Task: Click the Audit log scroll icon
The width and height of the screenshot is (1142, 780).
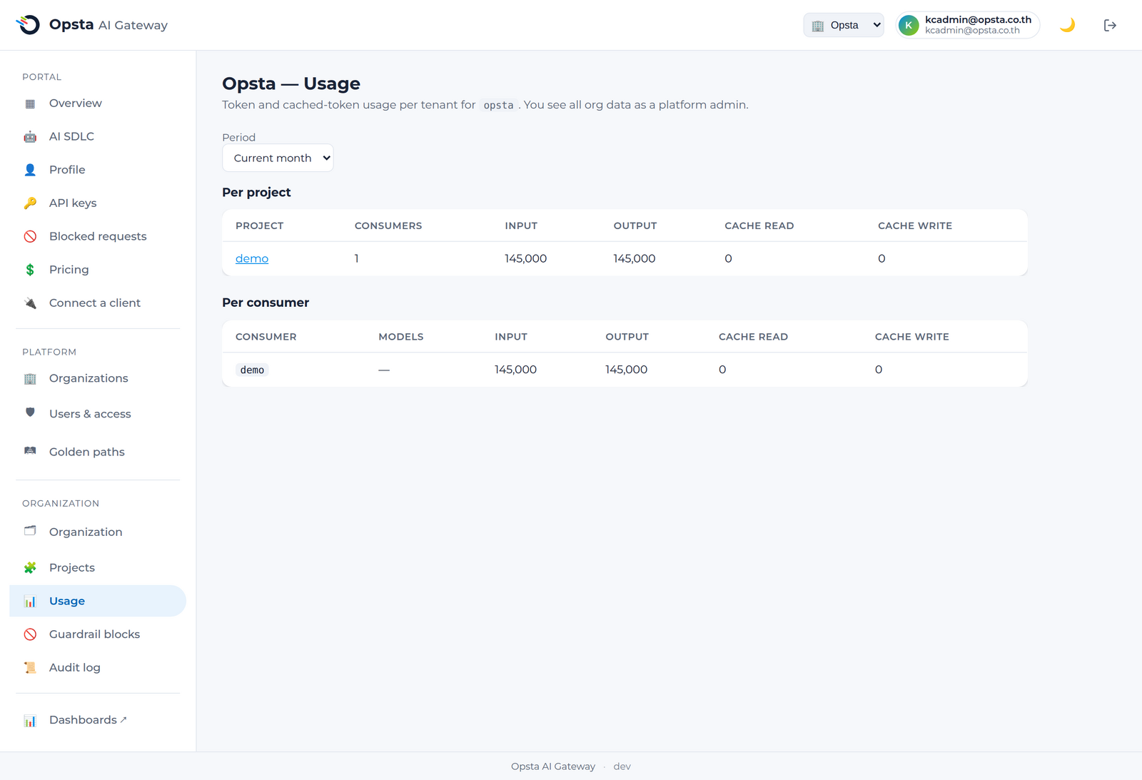Action: point(30,668)
